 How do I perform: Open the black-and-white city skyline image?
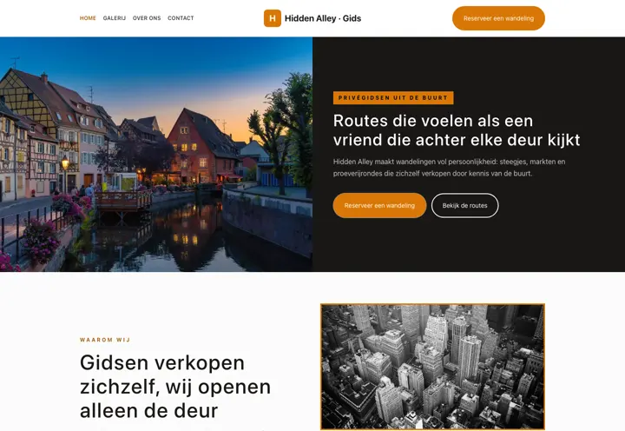pyautogui.click(x=432, y=367)
